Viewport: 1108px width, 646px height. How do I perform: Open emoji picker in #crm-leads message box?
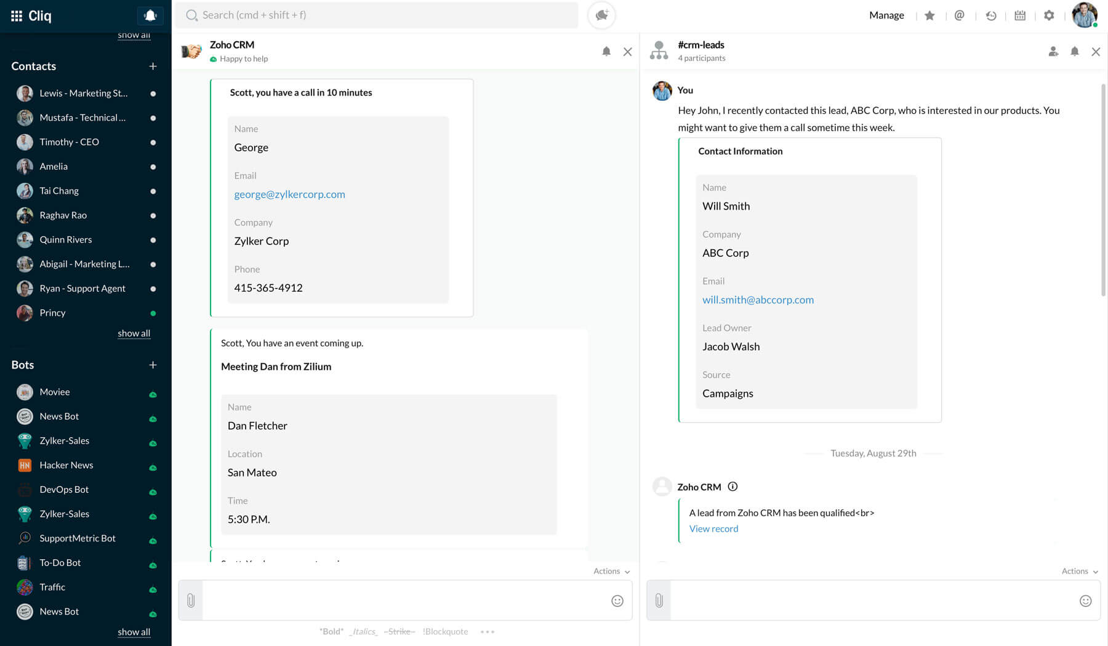coord(1085,600)
